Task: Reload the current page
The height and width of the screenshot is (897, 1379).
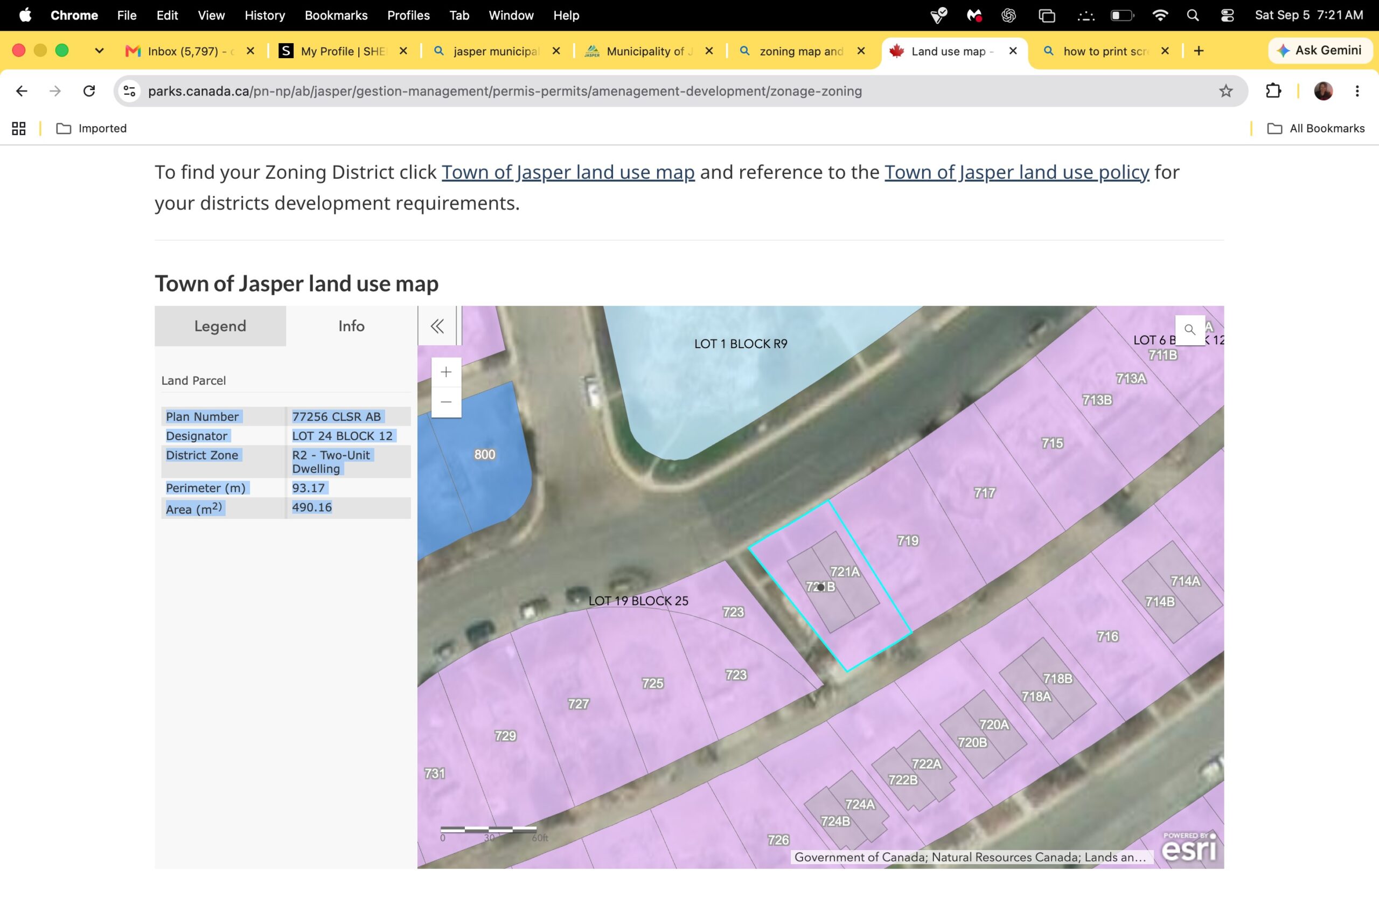Action: tap(89, 91)
